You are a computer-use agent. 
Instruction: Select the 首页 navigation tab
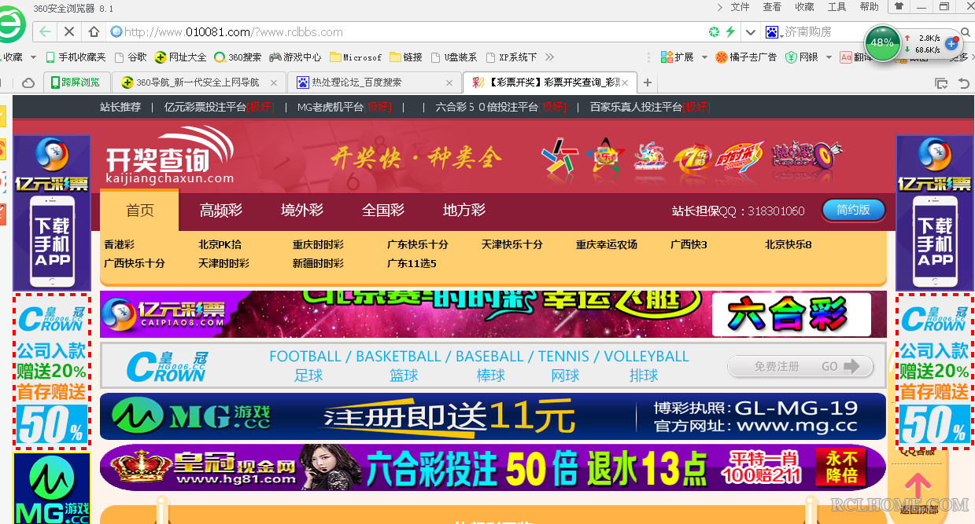pyautogui.click(x=140, y=211)
